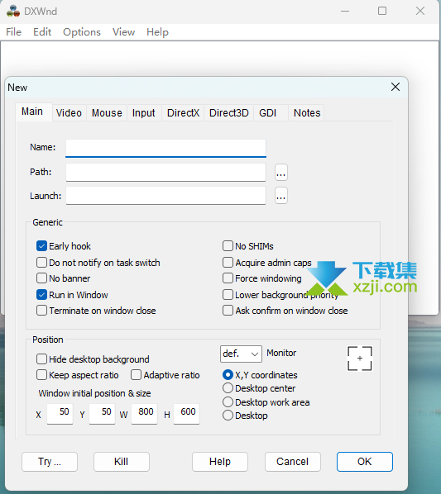Switch to the Input tab
Viewport: 441px width, 494px height.
[x=143, y=113]
